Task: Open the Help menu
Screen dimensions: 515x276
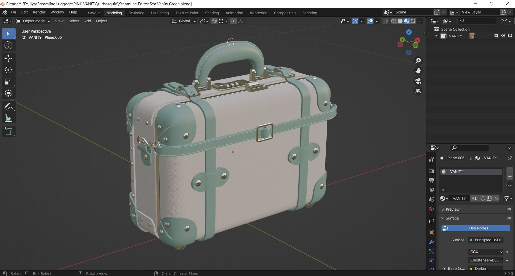Action: [73, 12]
